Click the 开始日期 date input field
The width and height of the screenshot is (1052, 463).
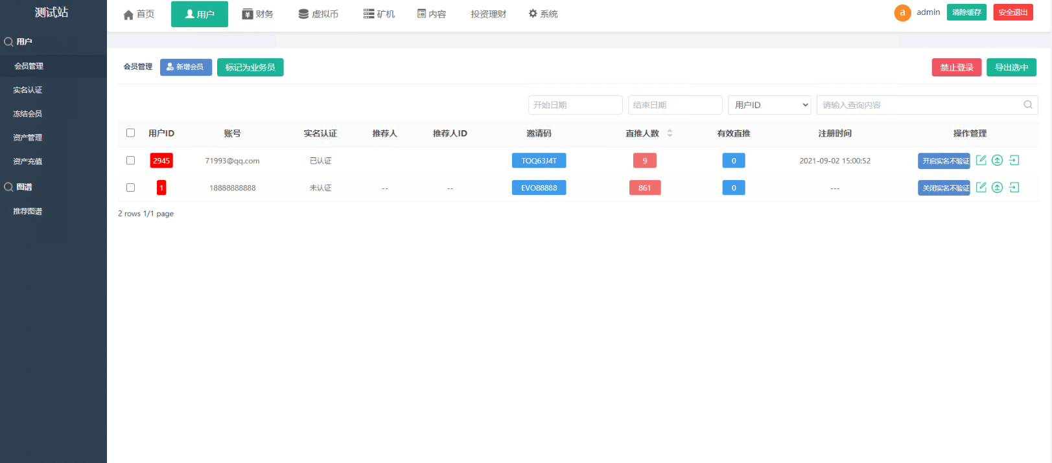(x=575, y=105)
